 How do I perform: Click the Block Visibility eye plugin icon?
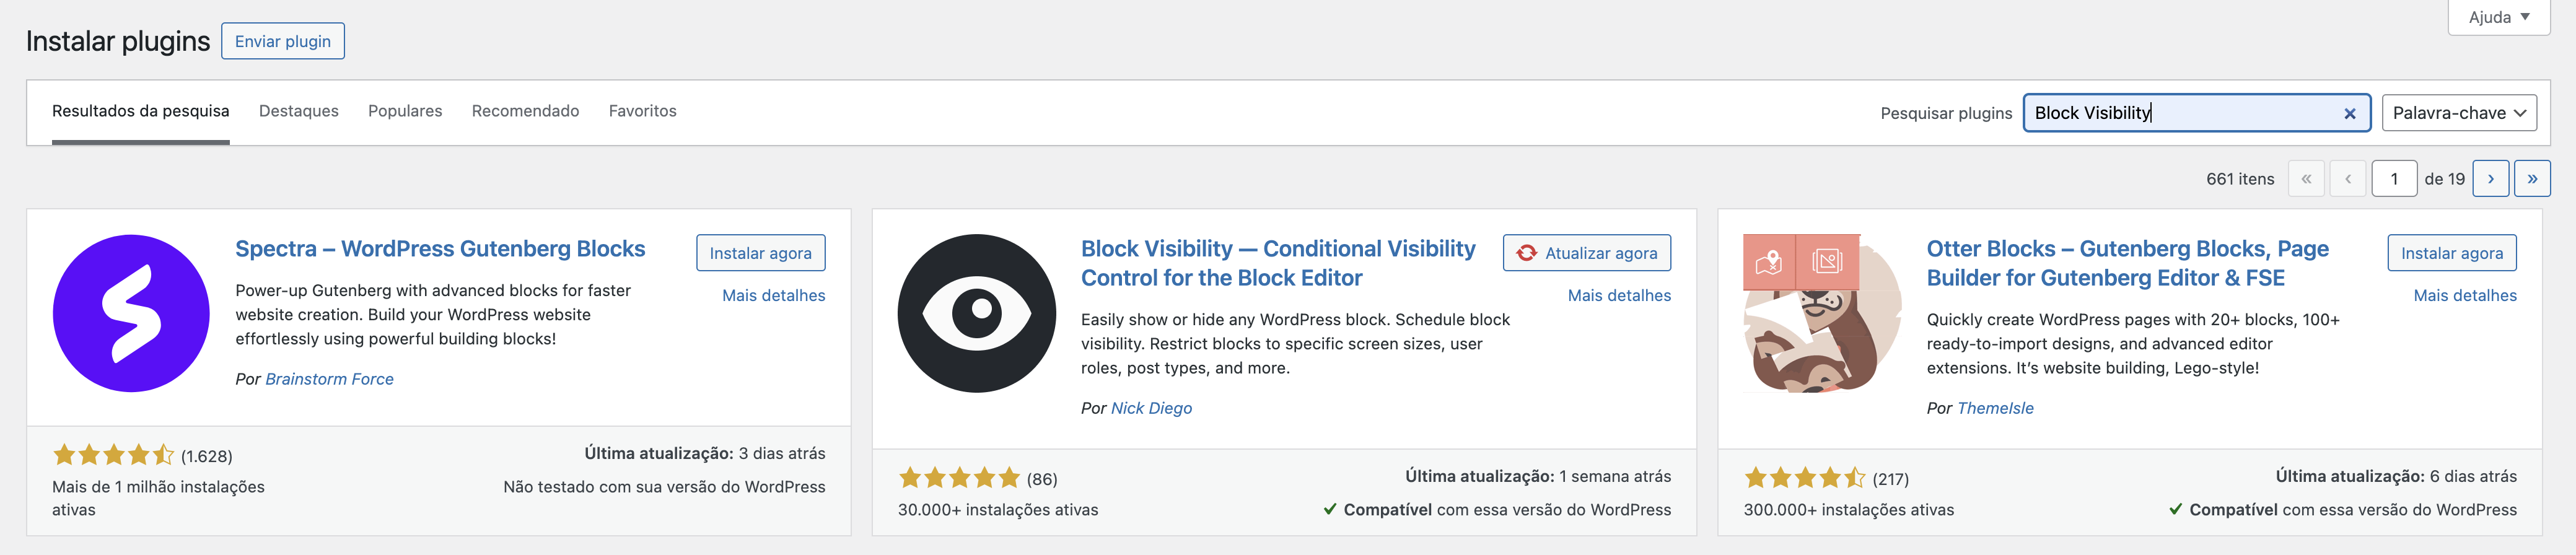(x=977, y=313)
